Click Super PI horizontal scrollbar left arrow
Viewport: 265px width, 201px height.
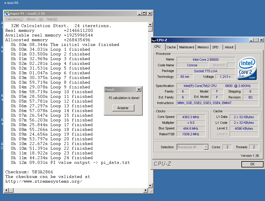coord(6,190)
